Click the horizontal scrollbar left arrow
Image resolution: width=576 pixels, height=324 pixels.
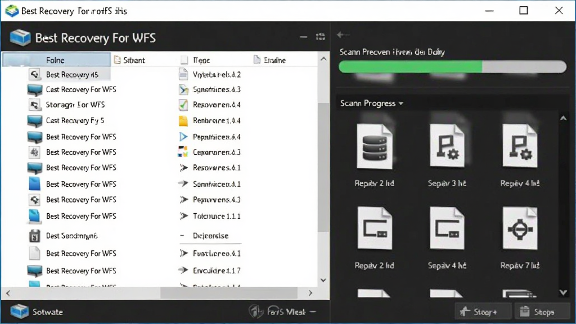point(8,292)
